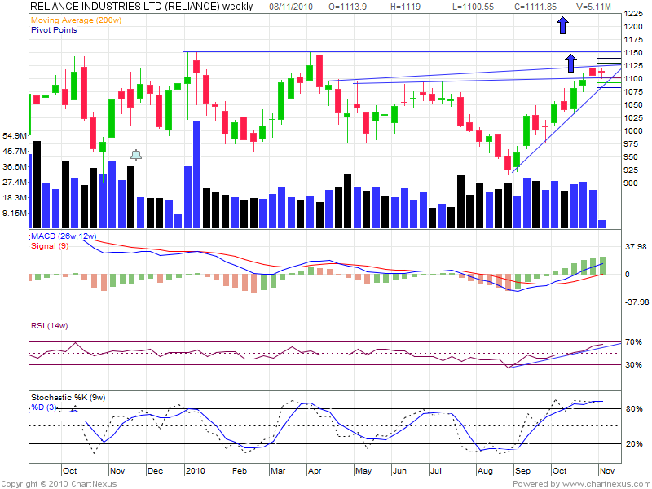The width and height of the screenshot is (652, 489).
Task: Click the 2010 label on the time axis
Action: click(x=195, y=470)
